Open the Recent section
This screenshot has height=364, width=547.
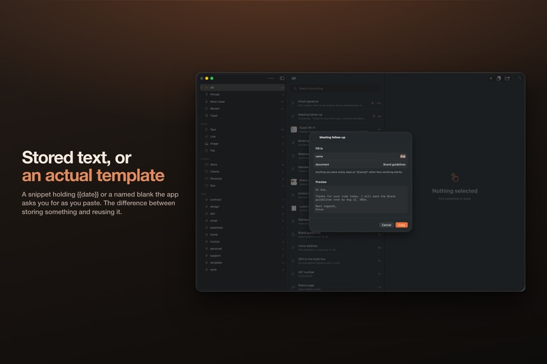pyautogui.click(x=242, y=108)
